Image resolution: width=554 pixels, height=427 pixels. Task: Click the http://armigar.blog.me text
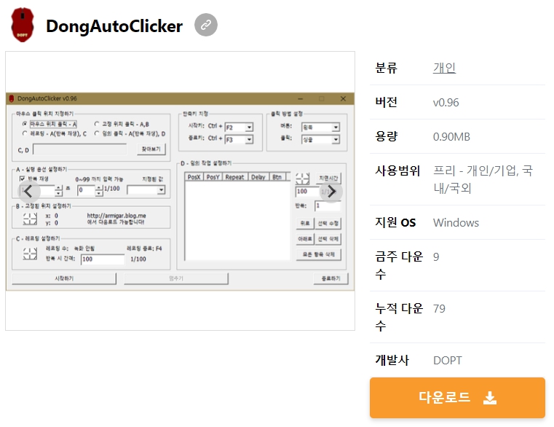click(116, 216)
